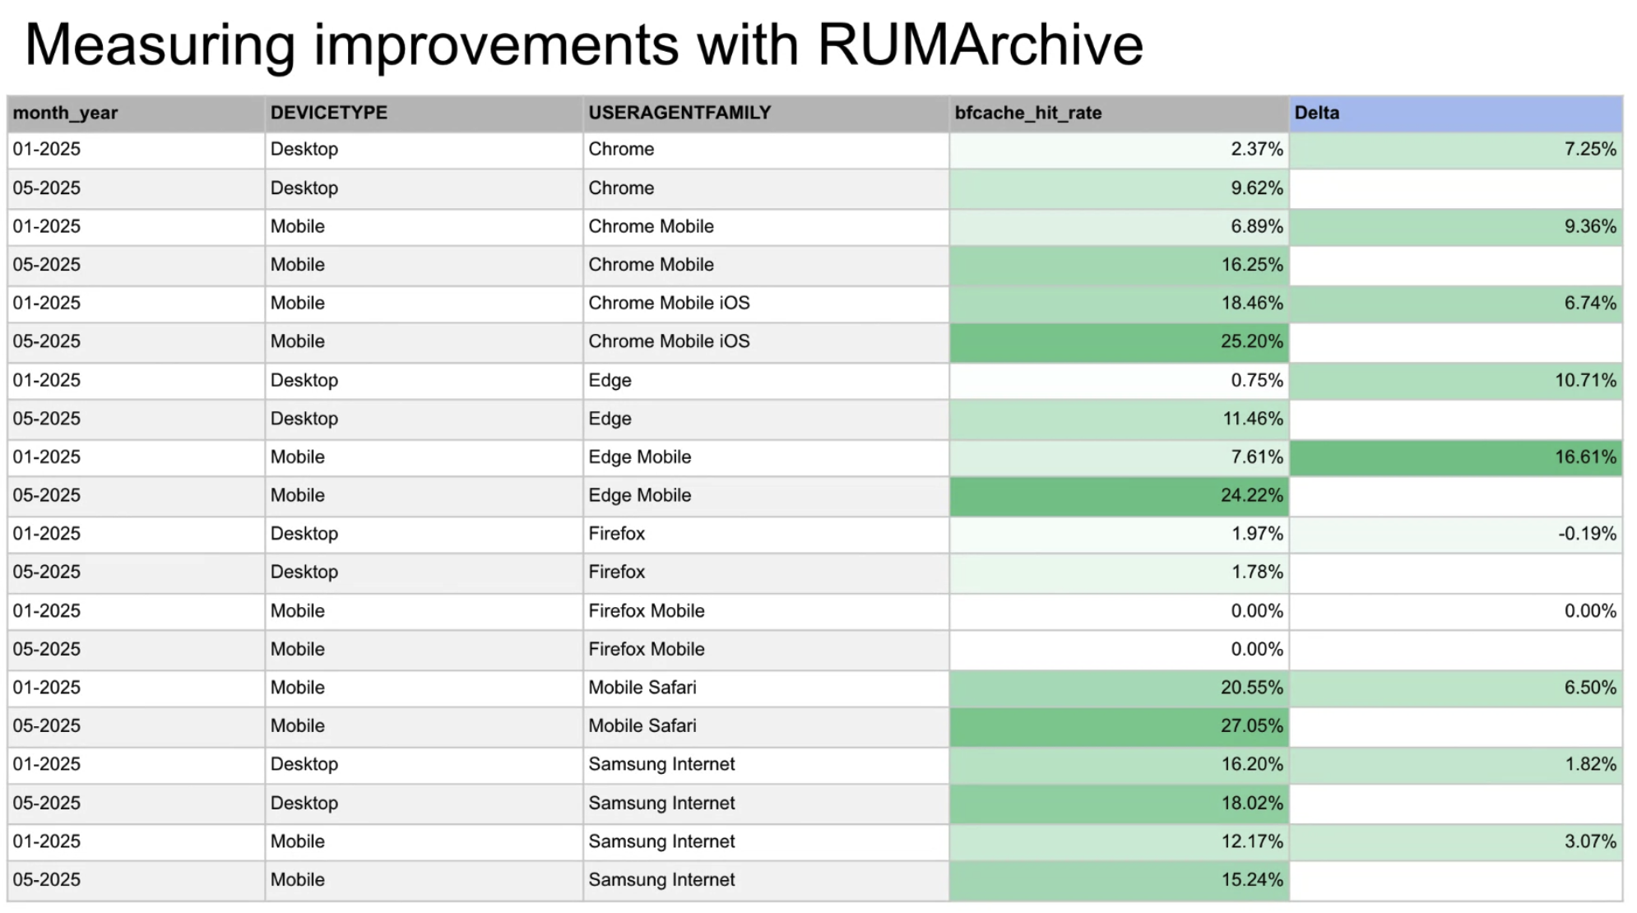The width and height of the screenshot is (1637, 913).
Task: Click 'Firefox Mobile' in the 05-2025 row
Action: 646,650
